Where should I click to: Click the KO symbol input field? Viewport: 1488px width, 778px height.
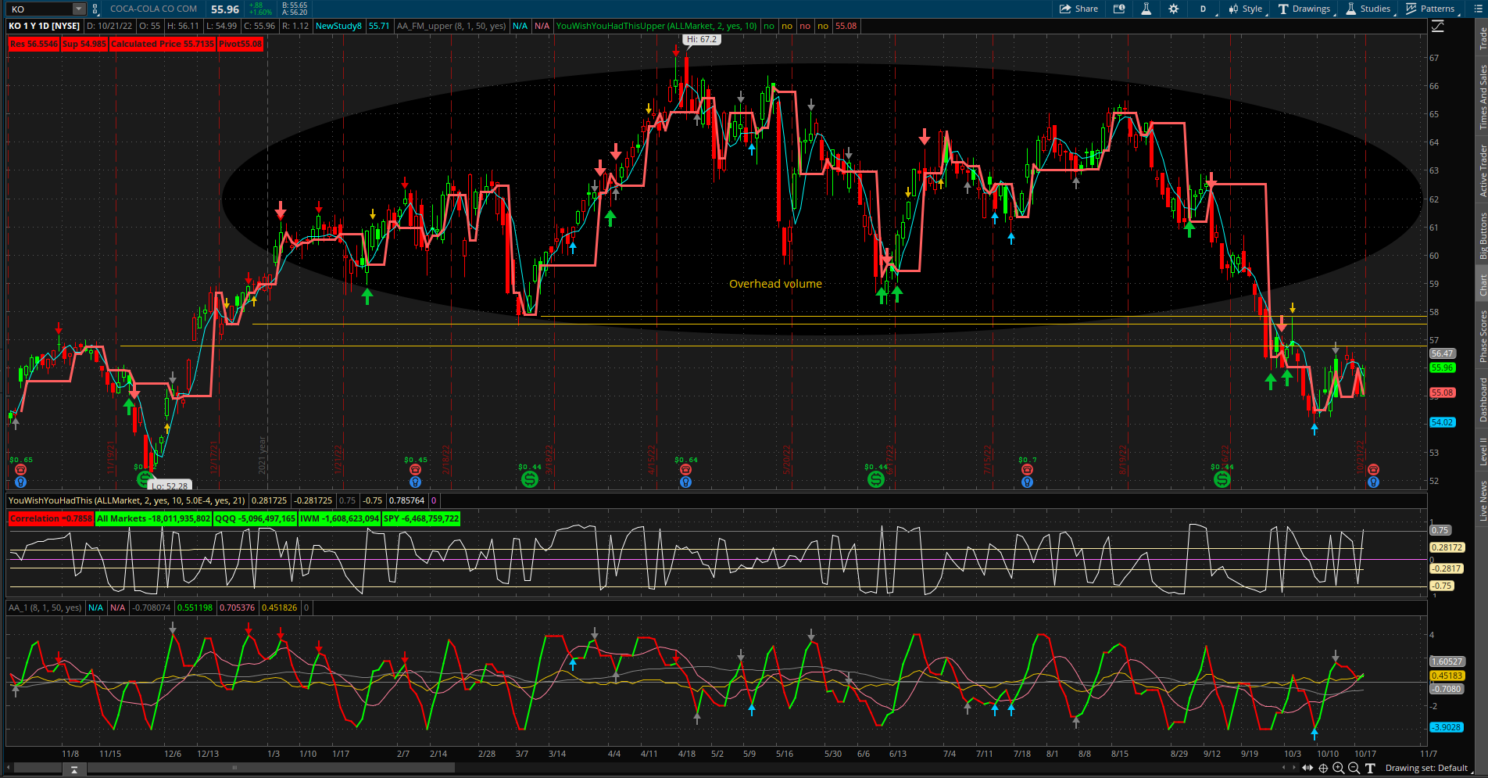(x=39, y=9)
